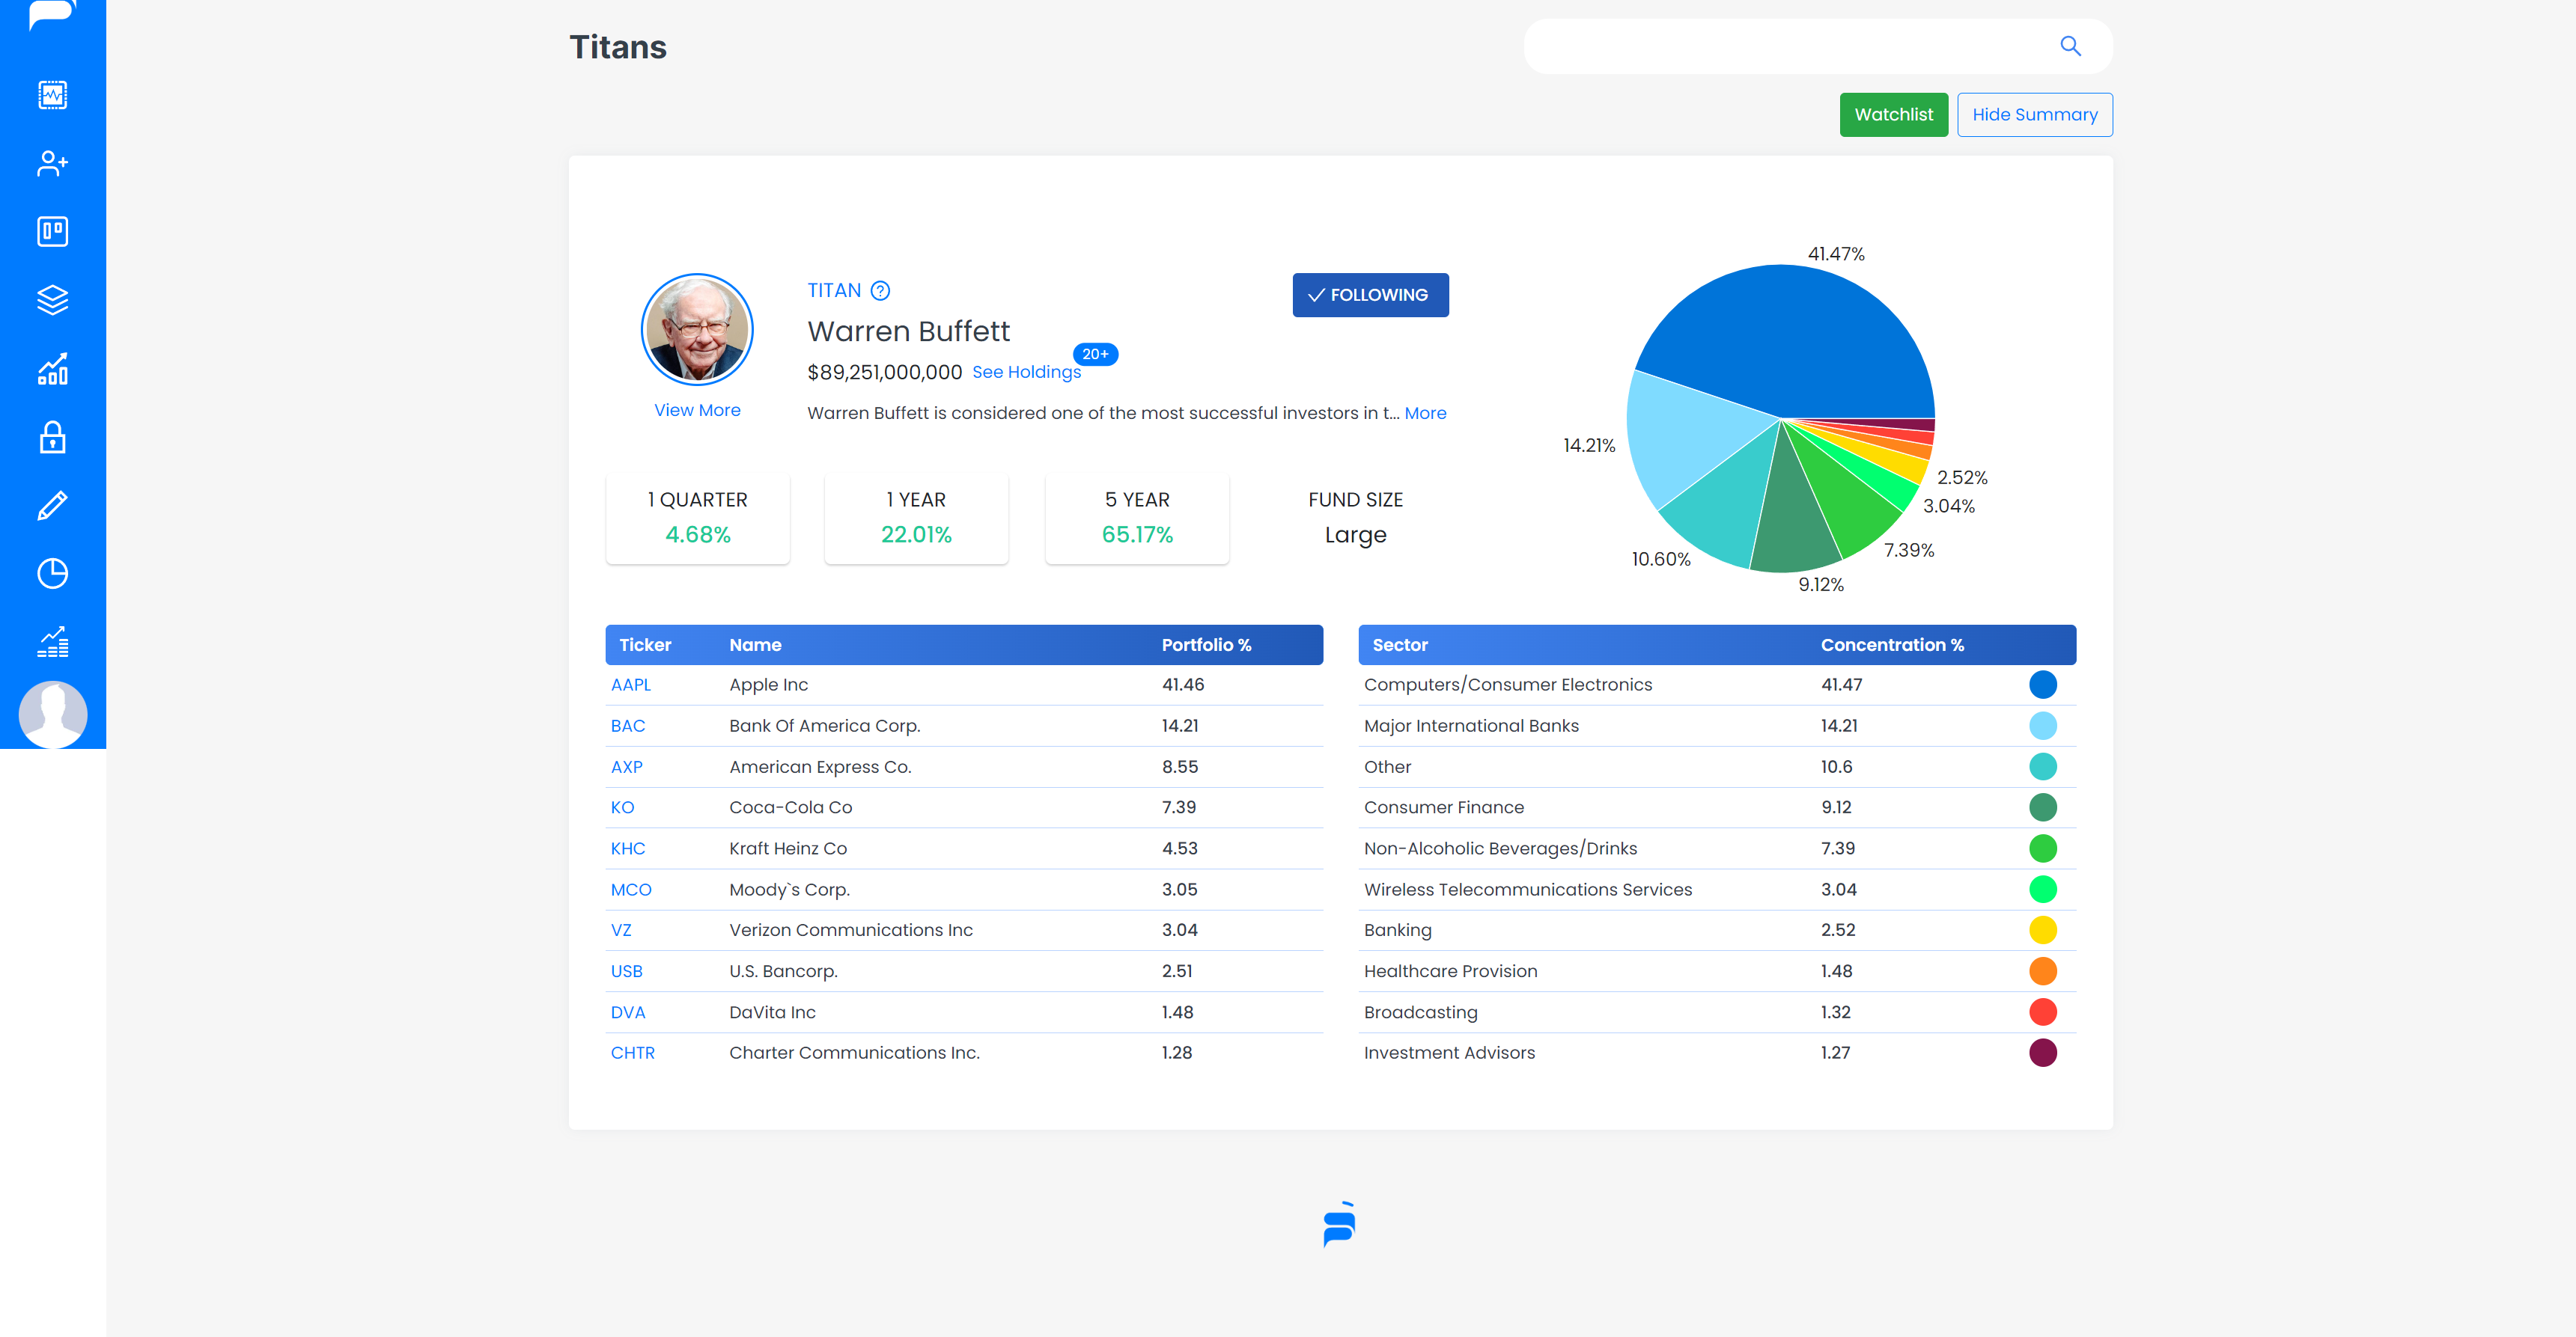Open the add-user sidebar icon
The height and width of the screenshot is (1337, 2576).
click(52, 163)
